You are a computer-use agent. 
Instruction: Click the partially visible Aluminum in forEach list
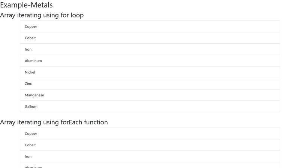33,167
